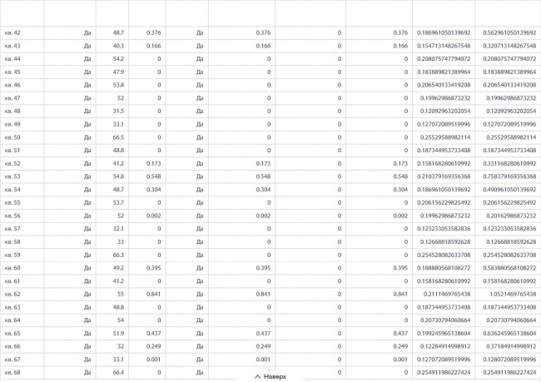Click the value 0.002 next to area 52
The height and width of the screenshot is (382, 541).
153,216
